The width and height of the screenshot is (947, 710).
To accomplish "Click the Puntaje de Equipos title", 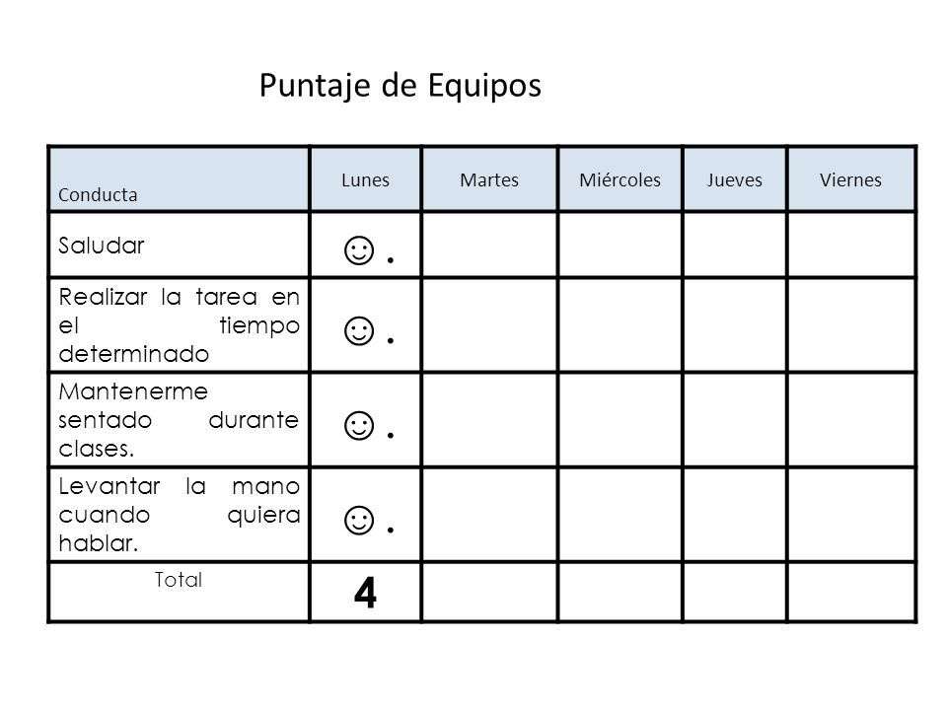I will click(x=401, y=86).
